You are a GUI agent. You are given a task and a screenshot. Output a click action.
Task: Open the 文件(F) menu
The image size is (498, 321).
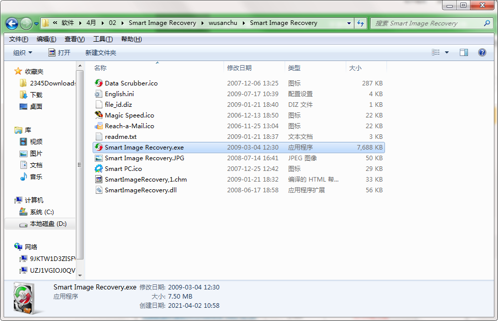tap(18, 39)
